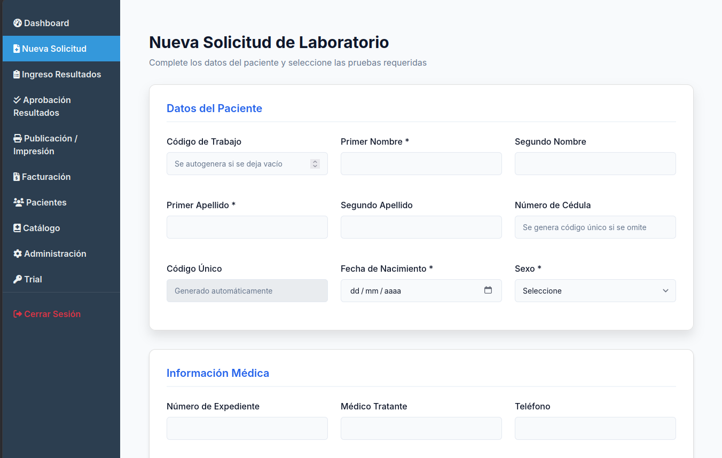Click the Primer Apellido input field
722x458 pixels.
[247, 227]
